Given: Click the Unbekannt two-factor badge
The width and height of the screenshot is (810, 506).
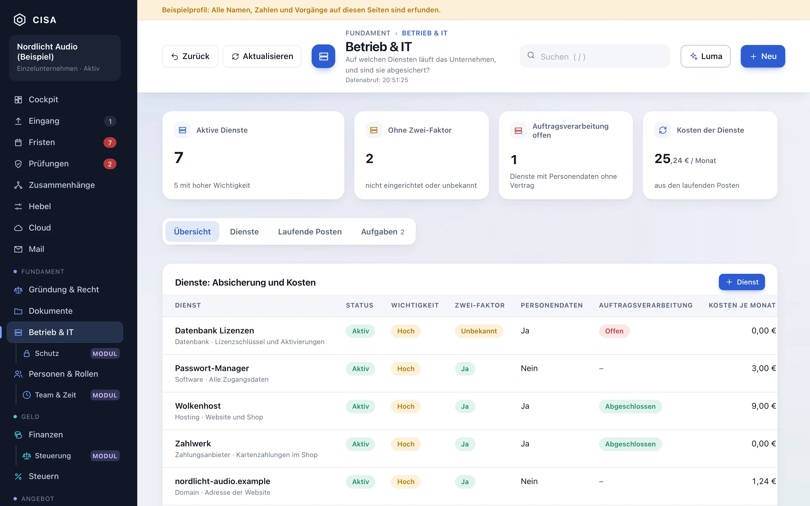Looking at the screenshot, I should 479,331.
